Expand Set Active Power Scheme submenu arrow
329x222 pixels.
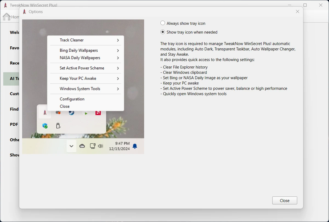(118, 68)
